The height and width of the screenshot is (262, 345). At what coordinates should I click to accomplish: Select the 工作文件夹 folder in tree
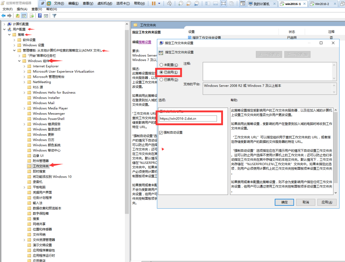coord(38,166)
